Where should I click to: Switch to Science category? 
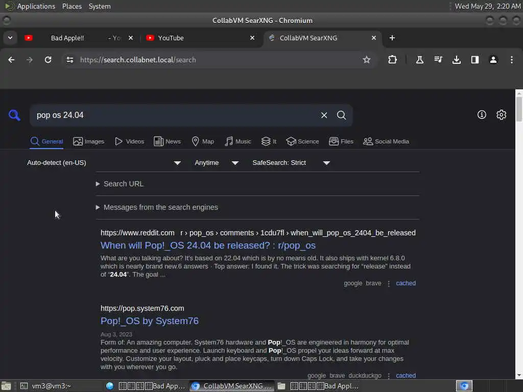302,141
